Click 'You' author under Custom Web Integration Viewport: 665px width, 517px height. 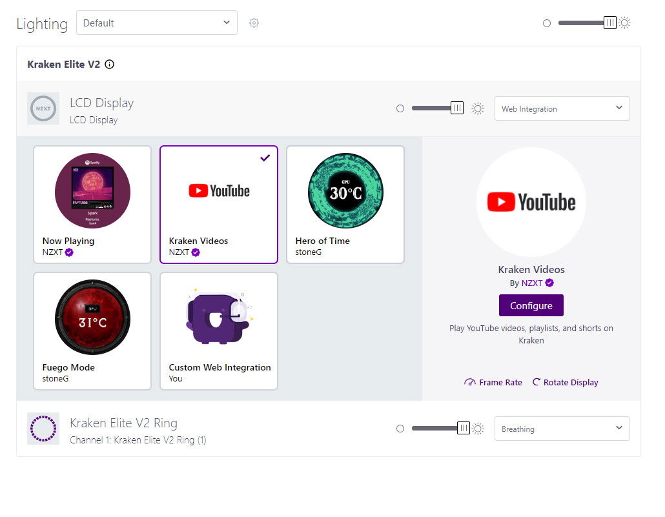175,378
